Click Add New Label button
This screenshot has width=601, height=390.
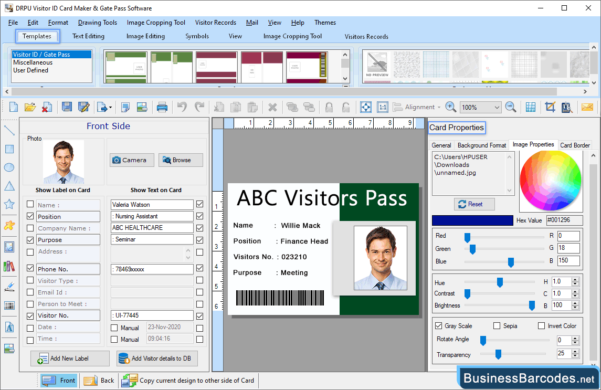tap(70, 359)
